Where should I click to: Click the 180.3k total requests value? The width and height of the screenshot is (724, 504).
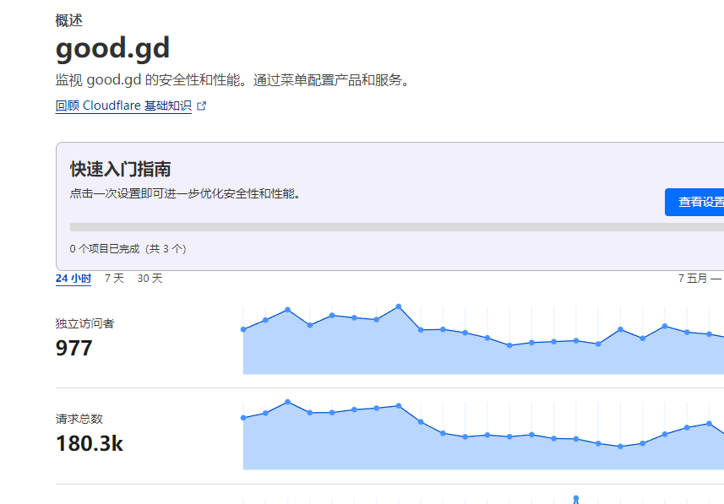(x=90, y=443)
